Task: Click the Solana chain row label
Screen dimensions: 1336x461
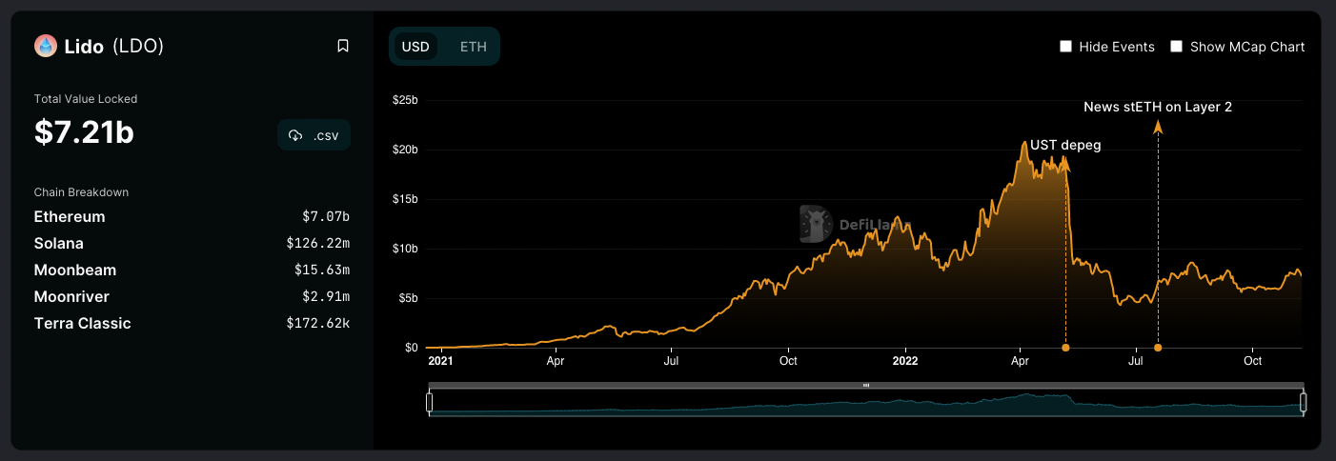Action: click(59, 244)
